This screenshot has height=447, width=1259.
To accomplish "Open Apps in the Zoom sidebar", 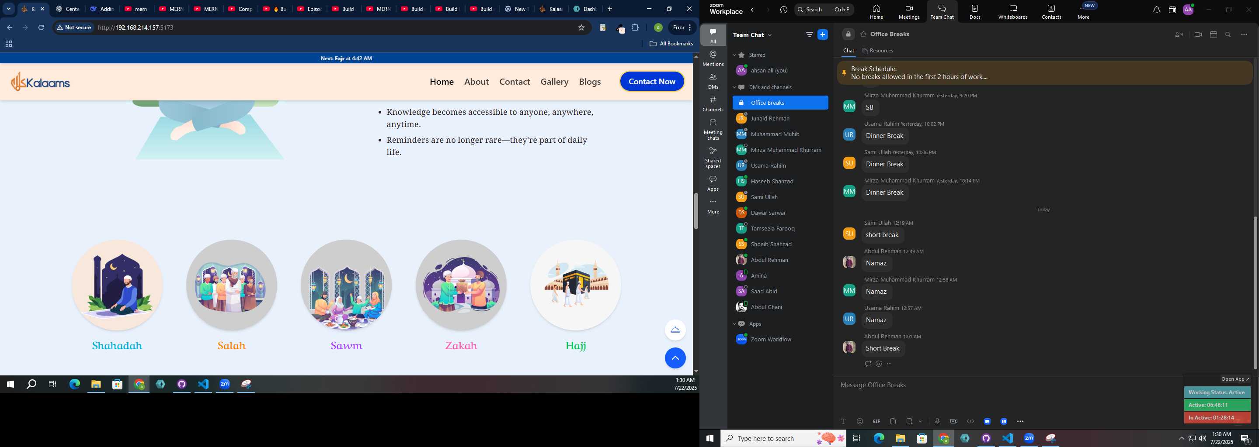I will pos(713,183).
